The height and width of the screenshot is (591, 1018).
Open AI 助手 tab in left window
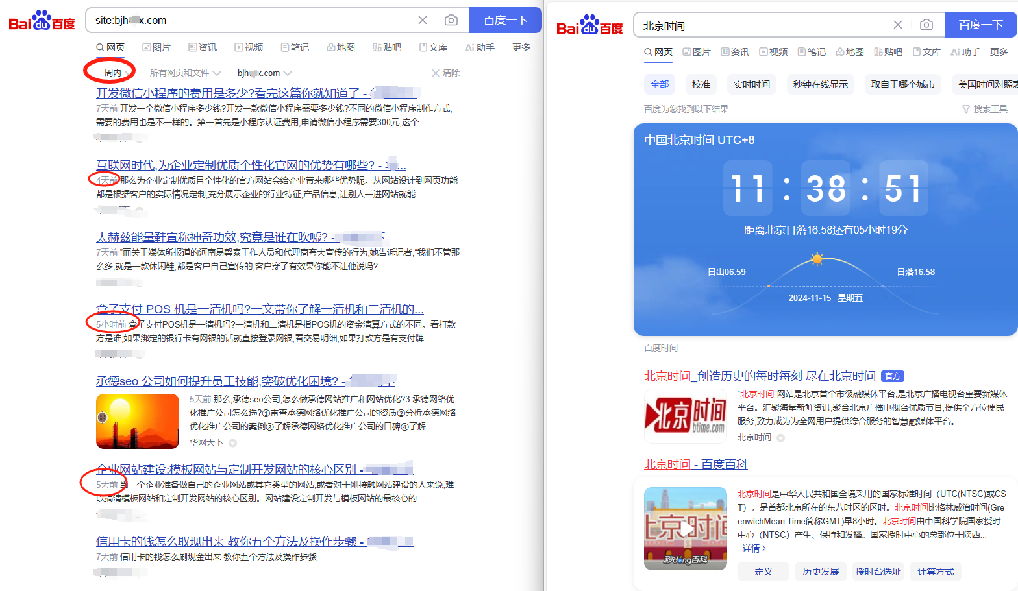coord(480,47)
